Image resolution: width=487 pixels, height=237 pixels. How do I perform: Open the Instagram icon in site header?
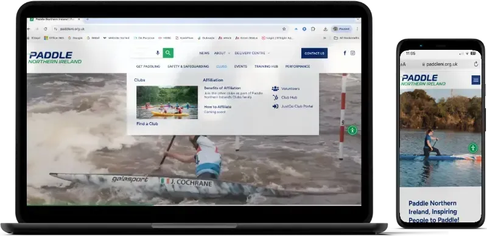coord(353,53)
